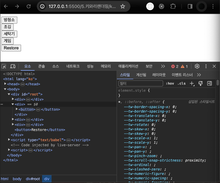220x183 pixels.
Task: Open DevTools settings gear
Action: (197, 66)
